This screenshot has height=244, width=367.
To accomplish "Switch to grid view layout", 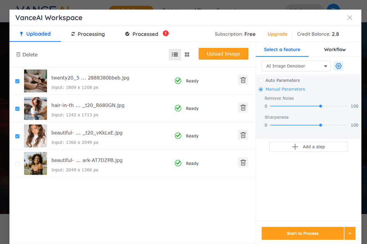I will [x=187, y=55].
